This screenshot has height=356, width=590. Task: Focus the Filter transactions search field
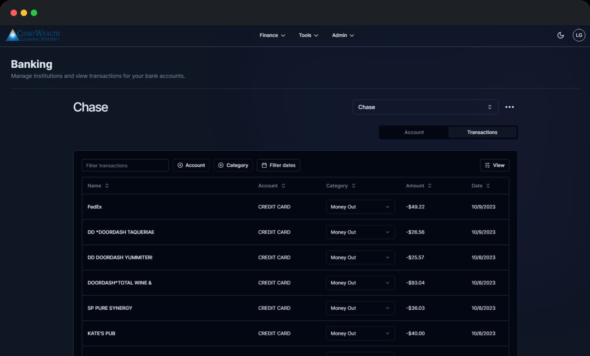tap(125, 165)
